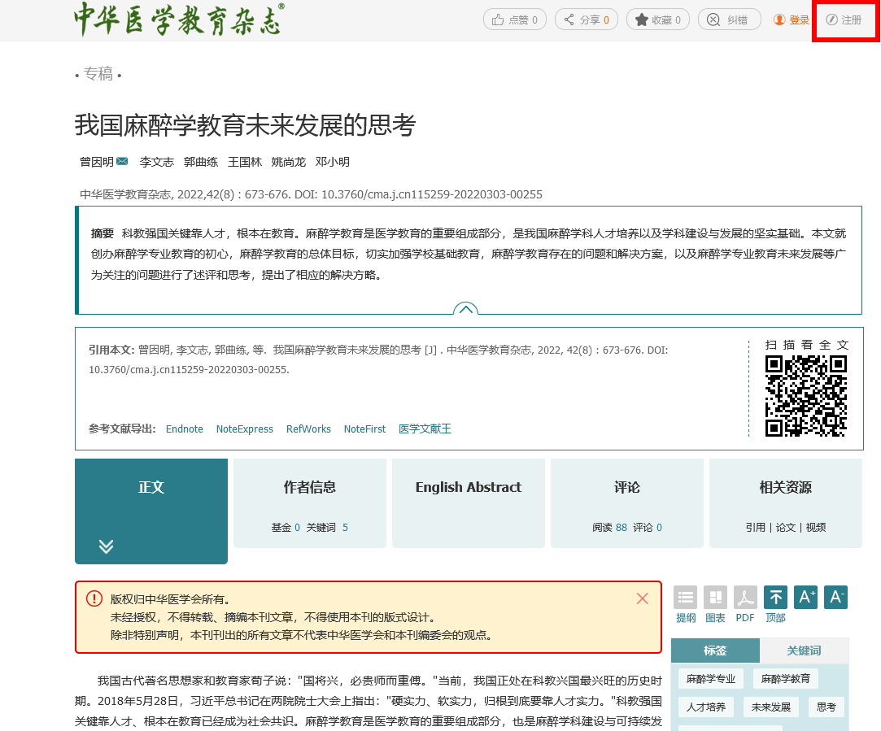This screenshot has height=731, width=881.
Task: Jump to page top with 顶部 icon
Action: 776,598
